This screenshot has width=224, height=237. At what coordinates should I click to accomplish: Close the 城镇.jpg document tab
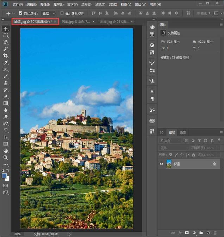point(55,21)
